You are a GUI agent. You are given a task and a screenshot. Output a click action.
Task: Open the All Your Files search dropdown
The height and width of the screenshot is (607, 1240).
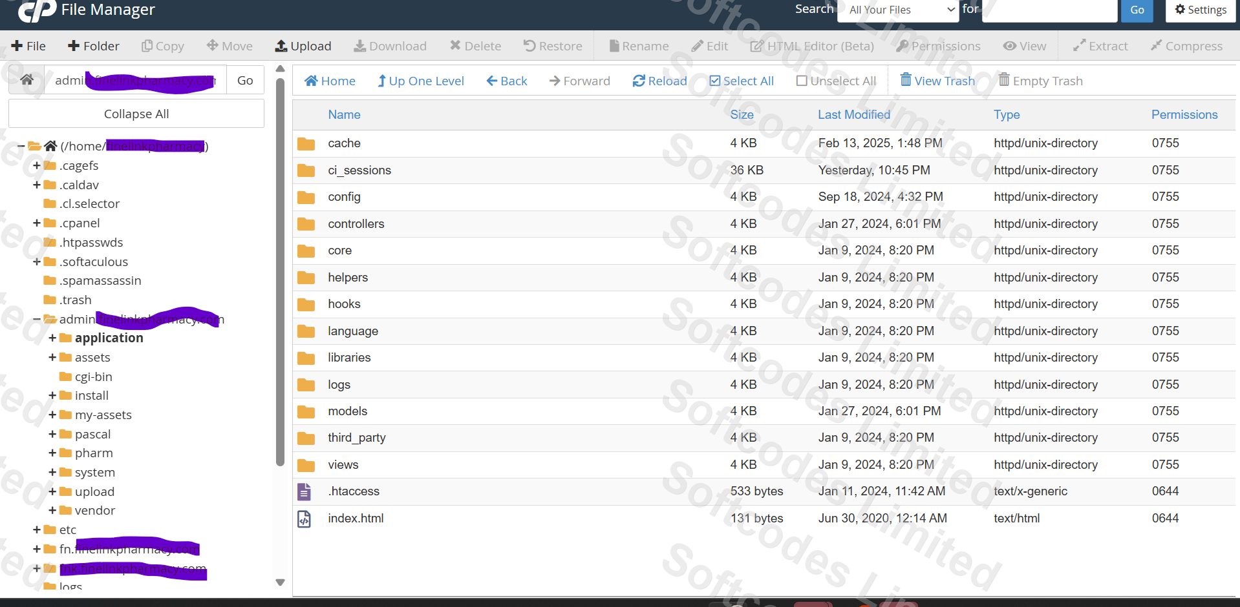(x=898, y=10)
